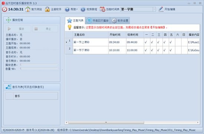Toggle Tuesday check for 第一节上课铃
Image resolution: width=204 pixels, height=134 pixels.
click(152, 42)
